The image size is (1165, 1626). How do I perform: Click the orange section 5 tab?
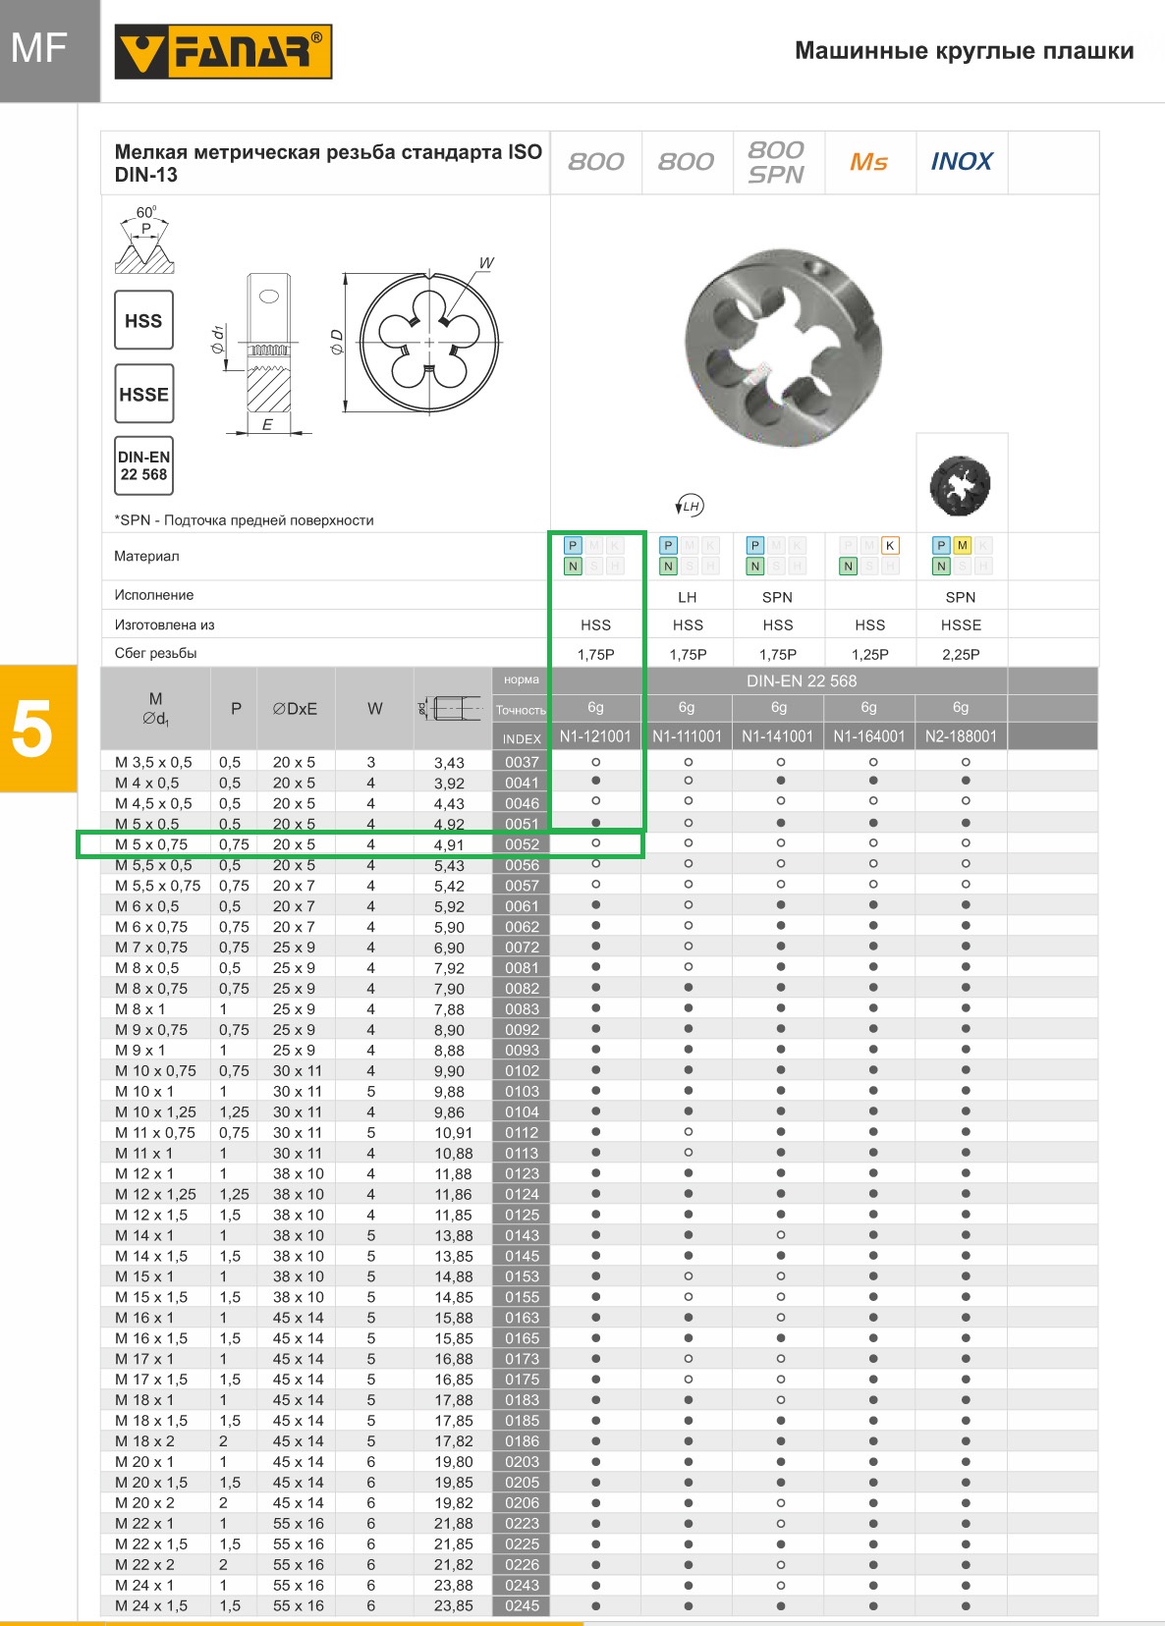coord(37,729)
